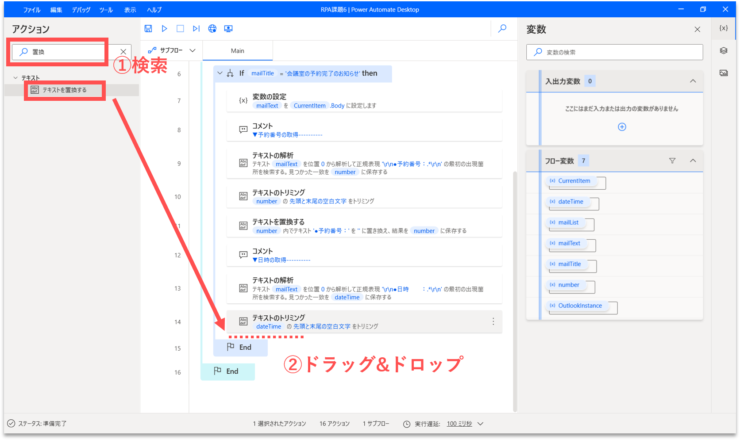Open Images panel icon in sidebar
Image resolution: width=740 pixels, height=440 pixels.
tap(724, 73)
